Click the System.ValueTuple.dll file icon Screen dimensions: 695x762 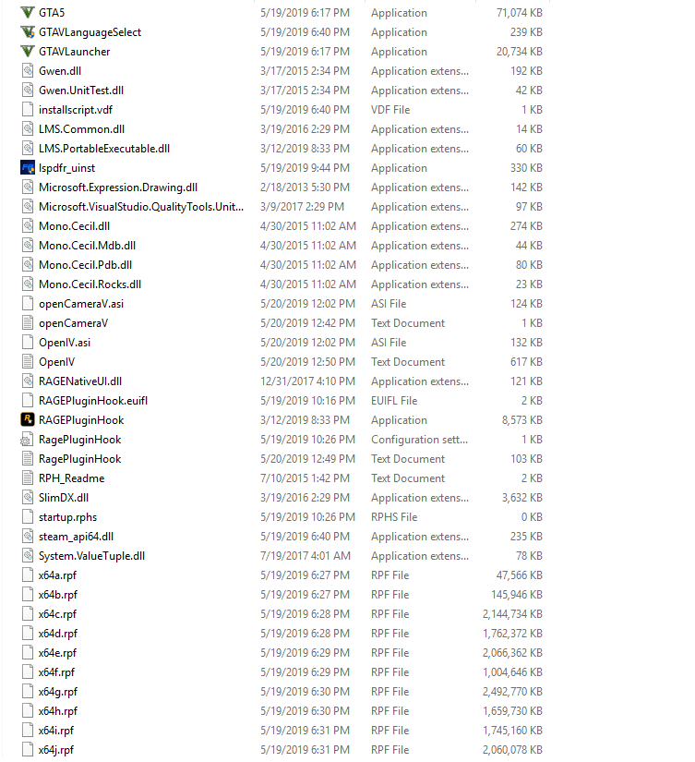pyautogui.click(x=28, y=556)
